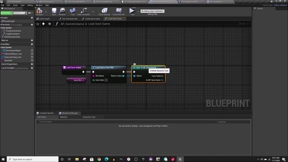288x162 pixels.
Task: Toggle SelectedPlayer_Inst variable visibility eye
Action: tap(32, 54)
